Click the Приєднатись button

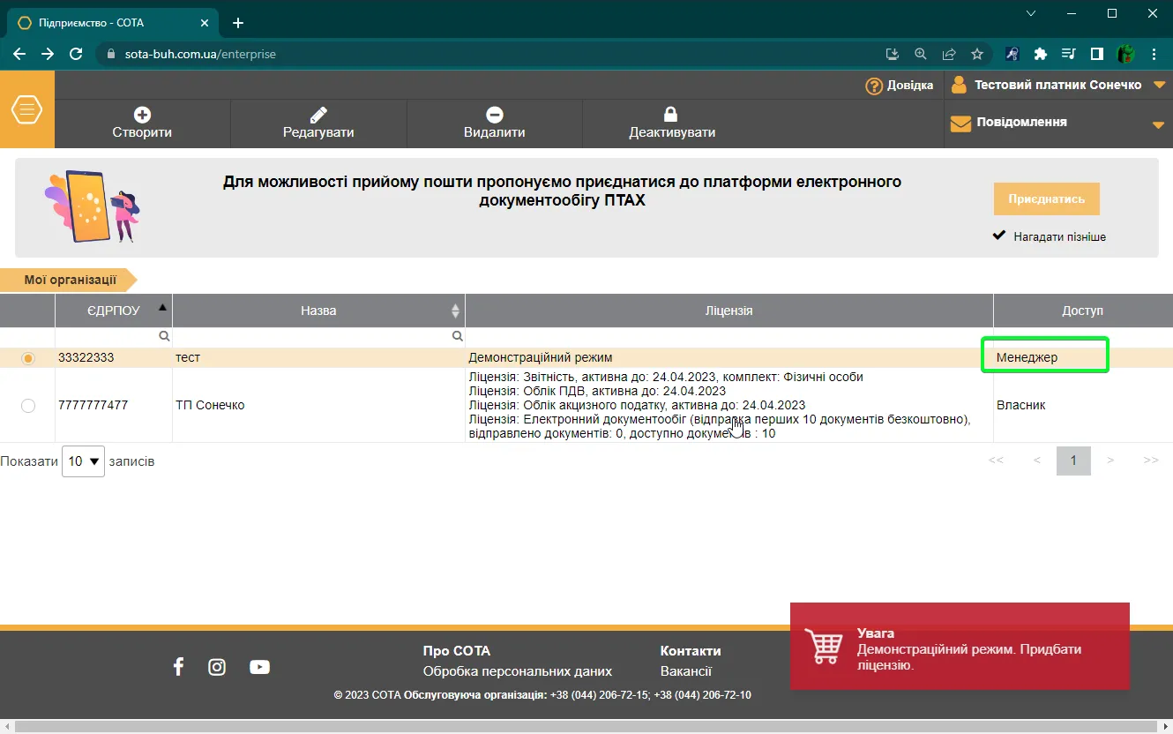point(1046,199)
